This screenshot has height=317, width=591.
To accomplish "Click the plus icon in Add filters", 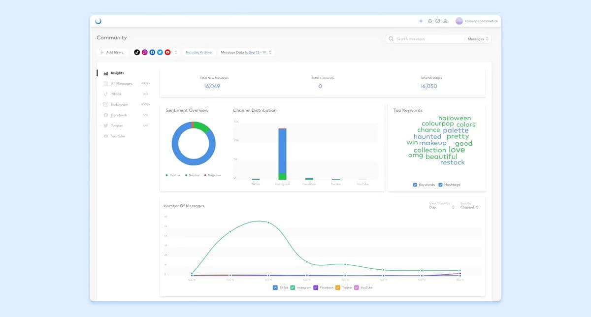I will pyautogui.click(x=102, y=52).
